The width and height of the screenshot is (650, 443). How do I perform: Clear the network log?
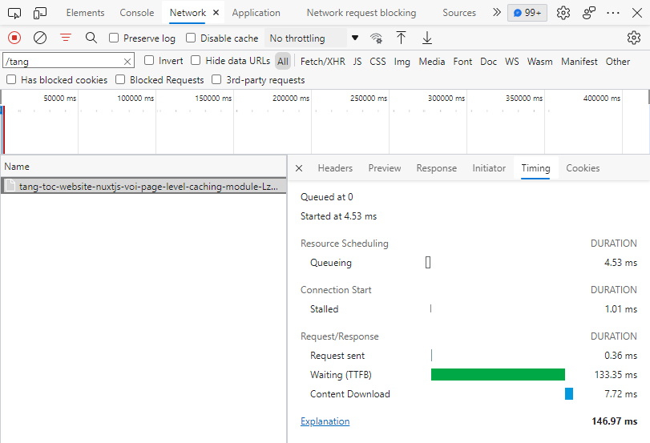[x=40, y=38]
